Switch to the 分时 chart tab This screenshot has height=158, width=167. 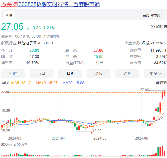[x=13, y=74]
